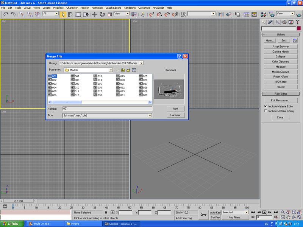Collapse the Path Editor rollout header
This screenshot has width=303, height=227.
pyautogui.click(x=281, y=94)
